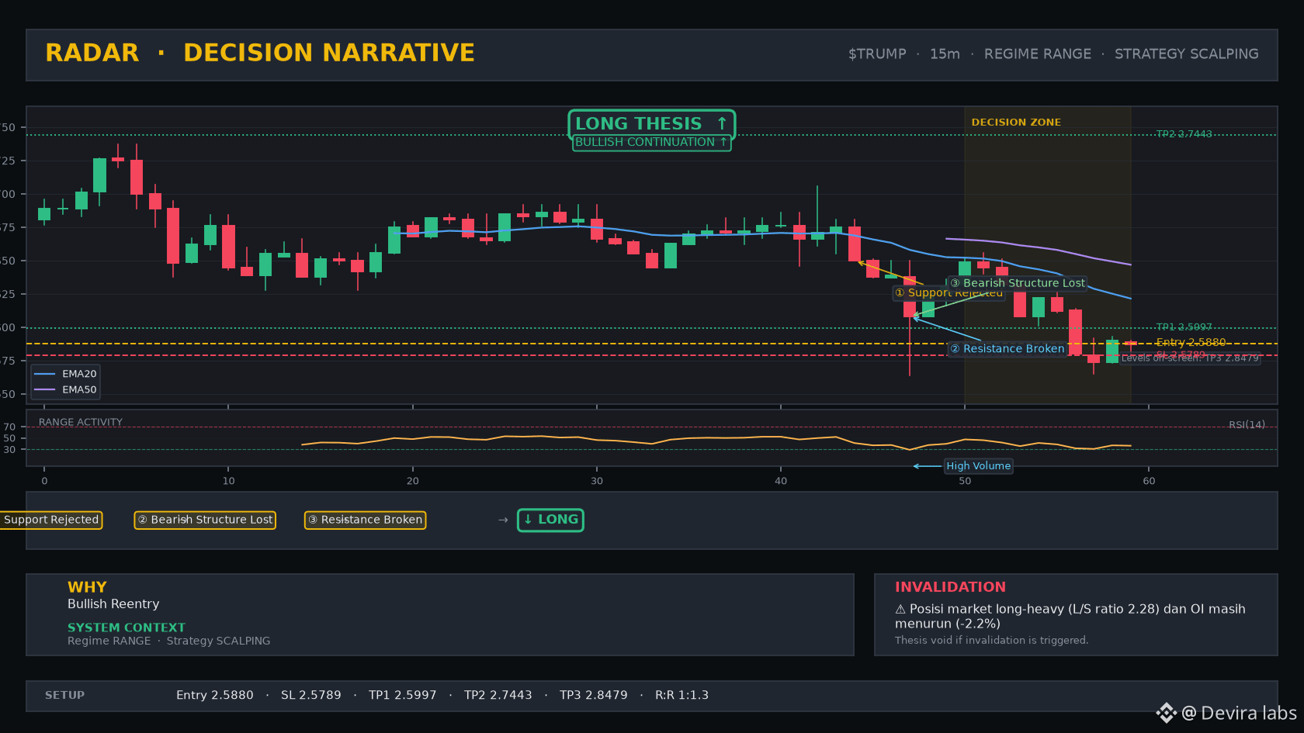Click the Bearish Structure Lost chart annotation
The width and height of the screenshot is (1304, 733).
[1017, 283]
